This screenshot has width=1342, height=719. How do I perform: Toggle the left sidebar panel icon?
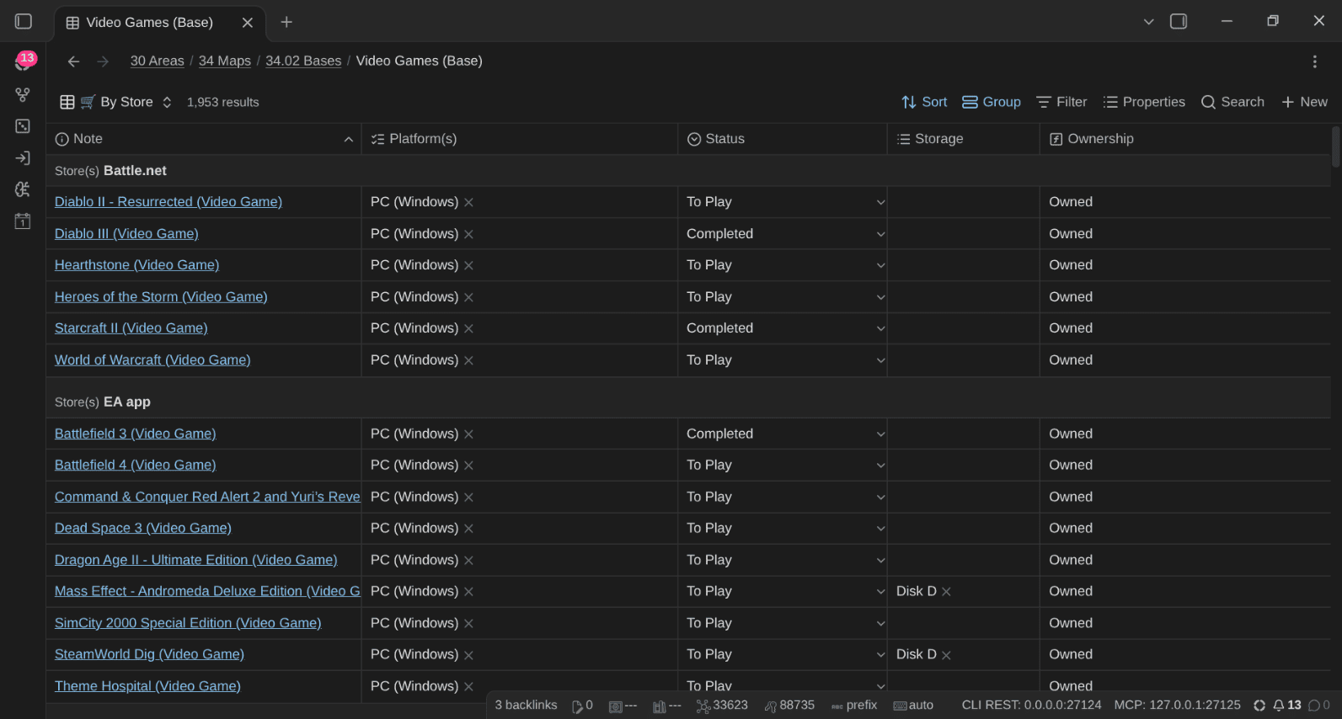(24, 22)
